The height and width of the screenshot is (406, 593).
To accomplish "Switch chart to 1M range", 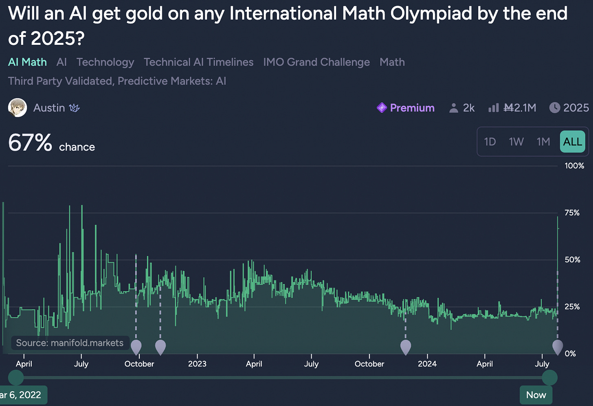I will pos(543,142).
